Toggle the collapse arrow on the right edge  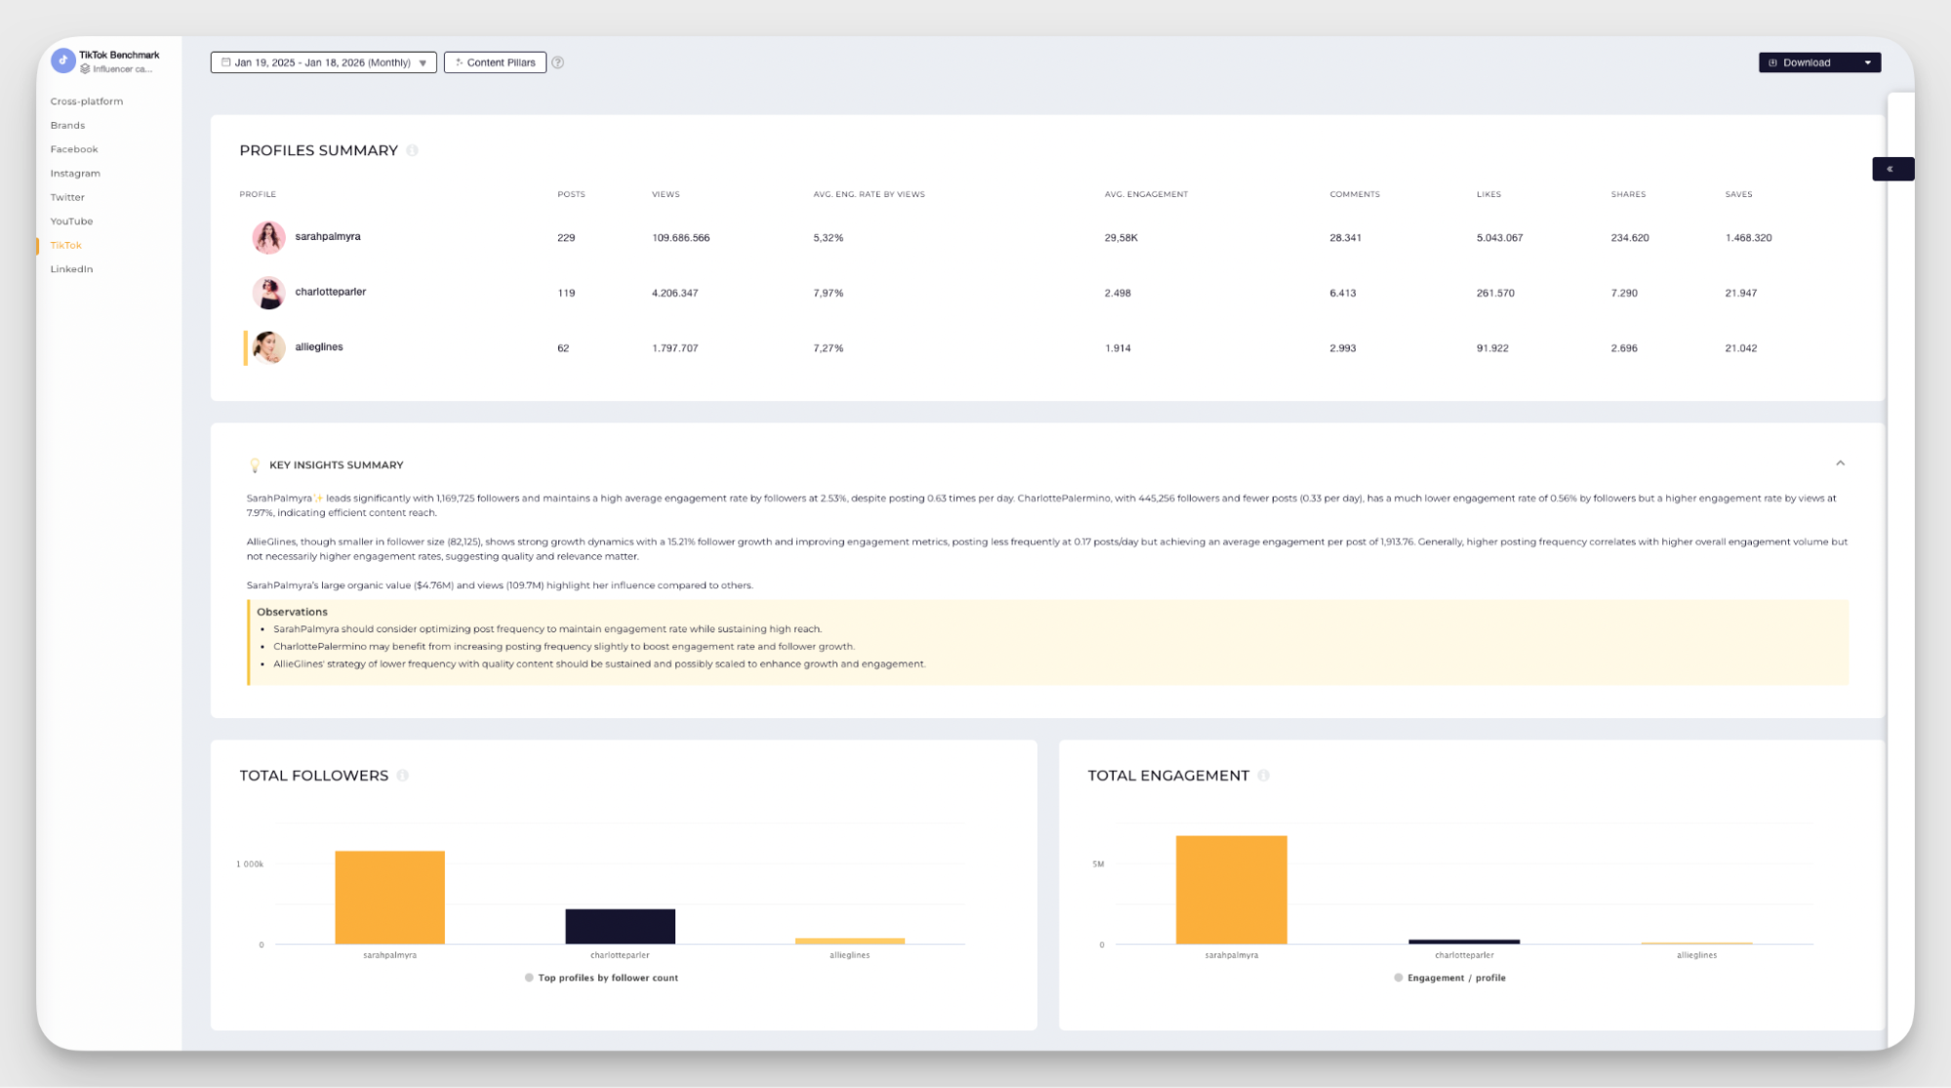pos(1892,168)
